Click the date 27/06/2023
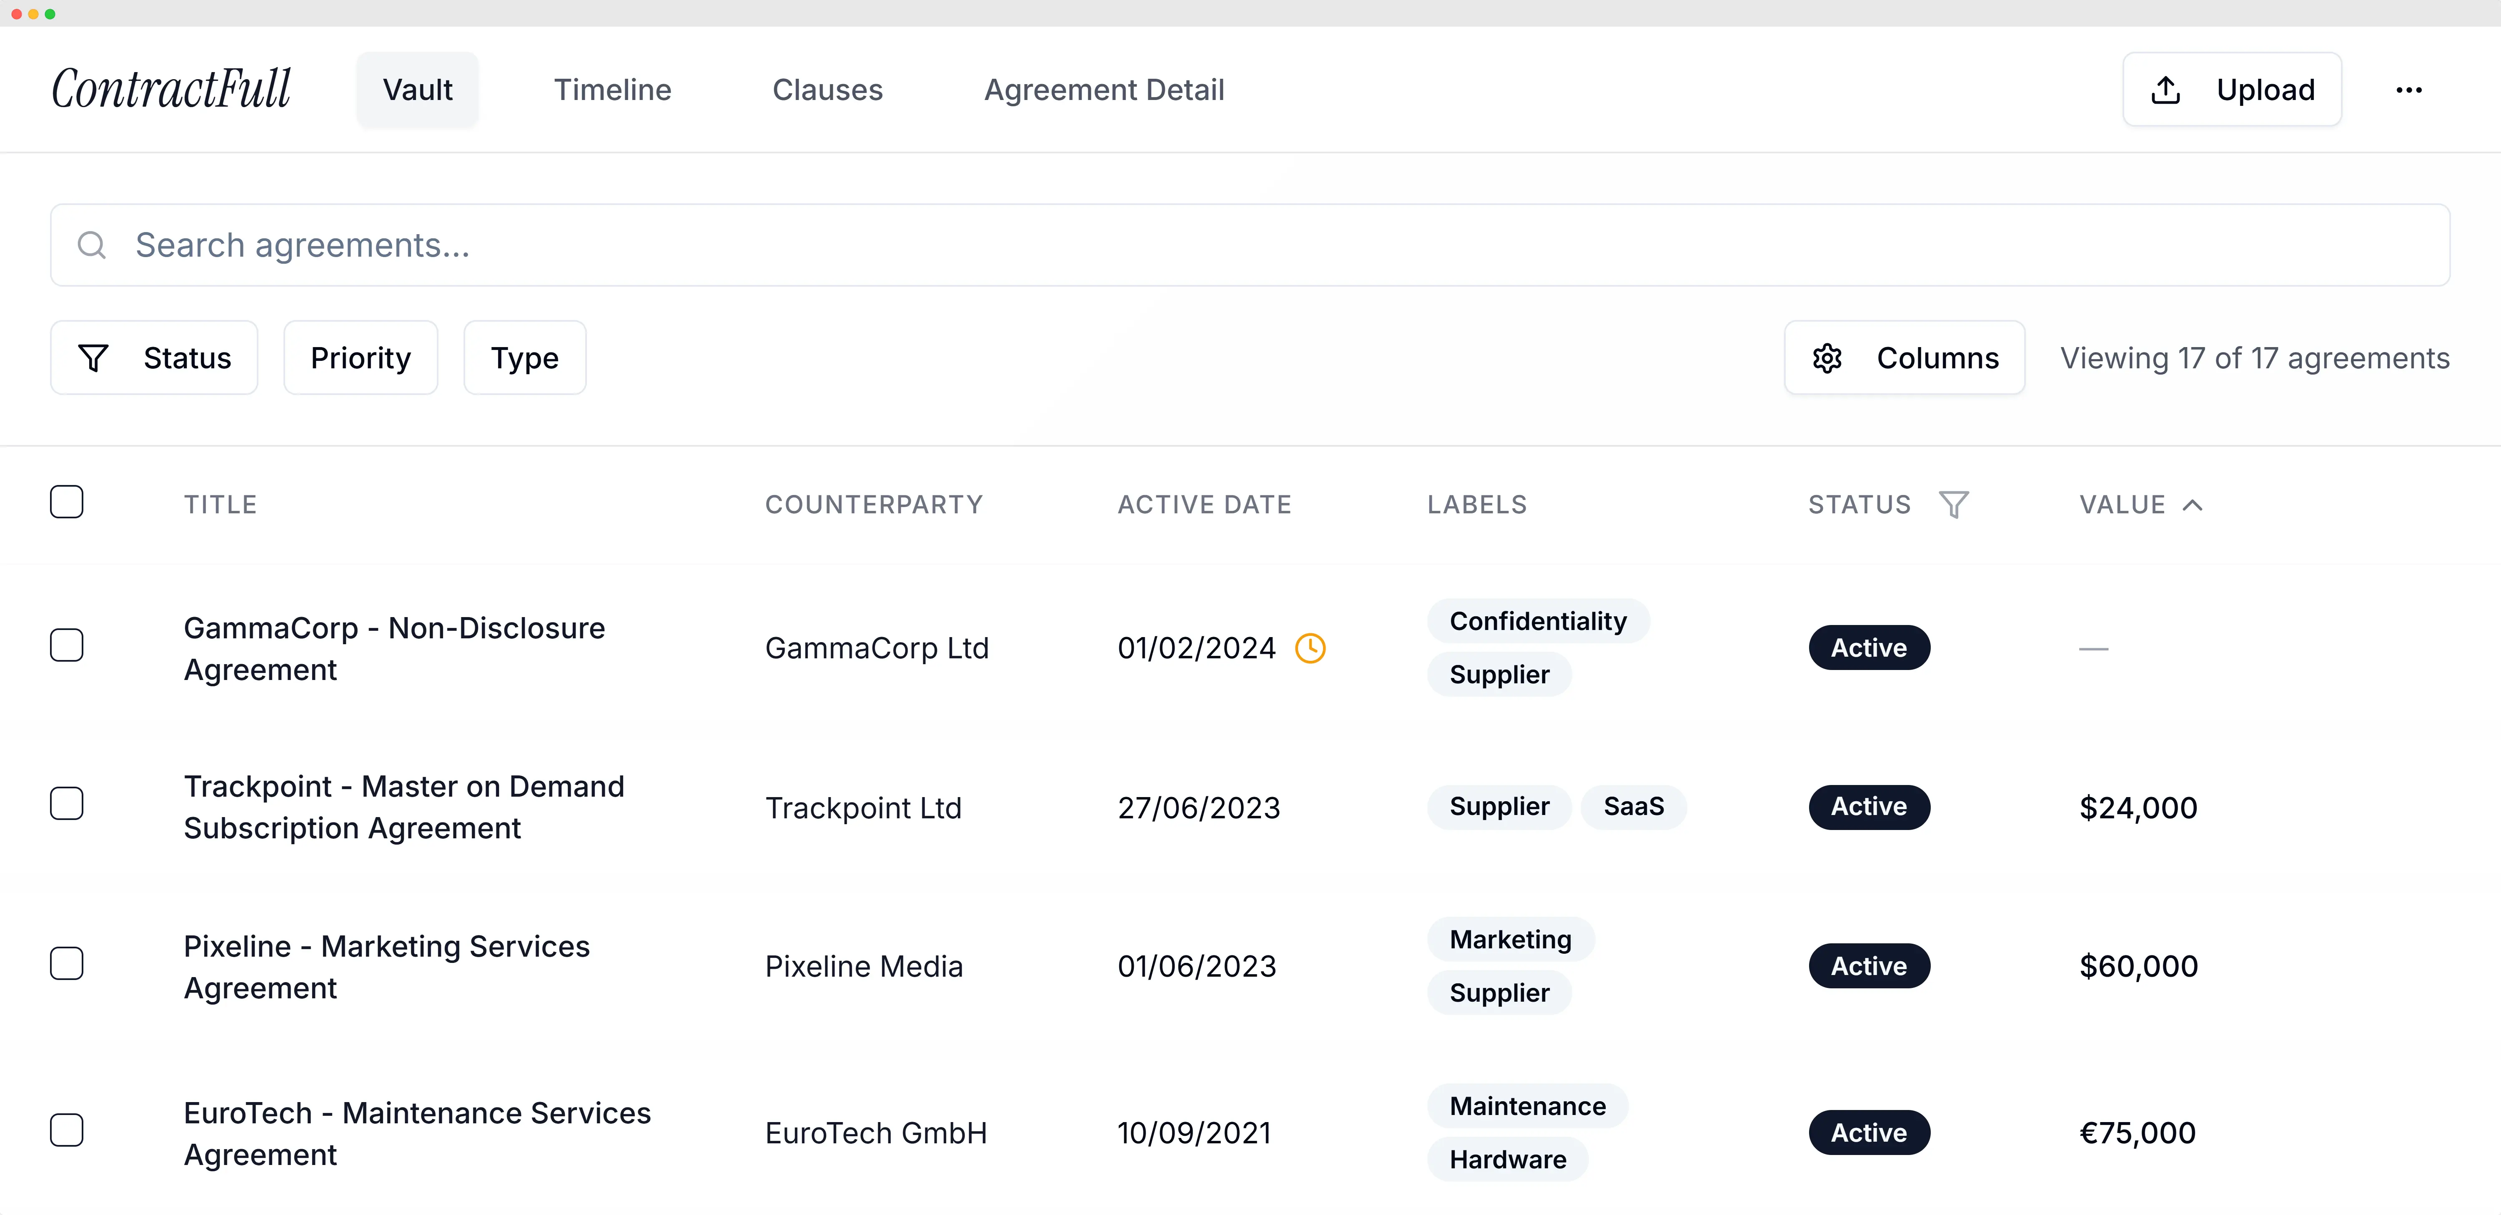The width and height of the screenshot is (2501, 1215). (1199, 807)
